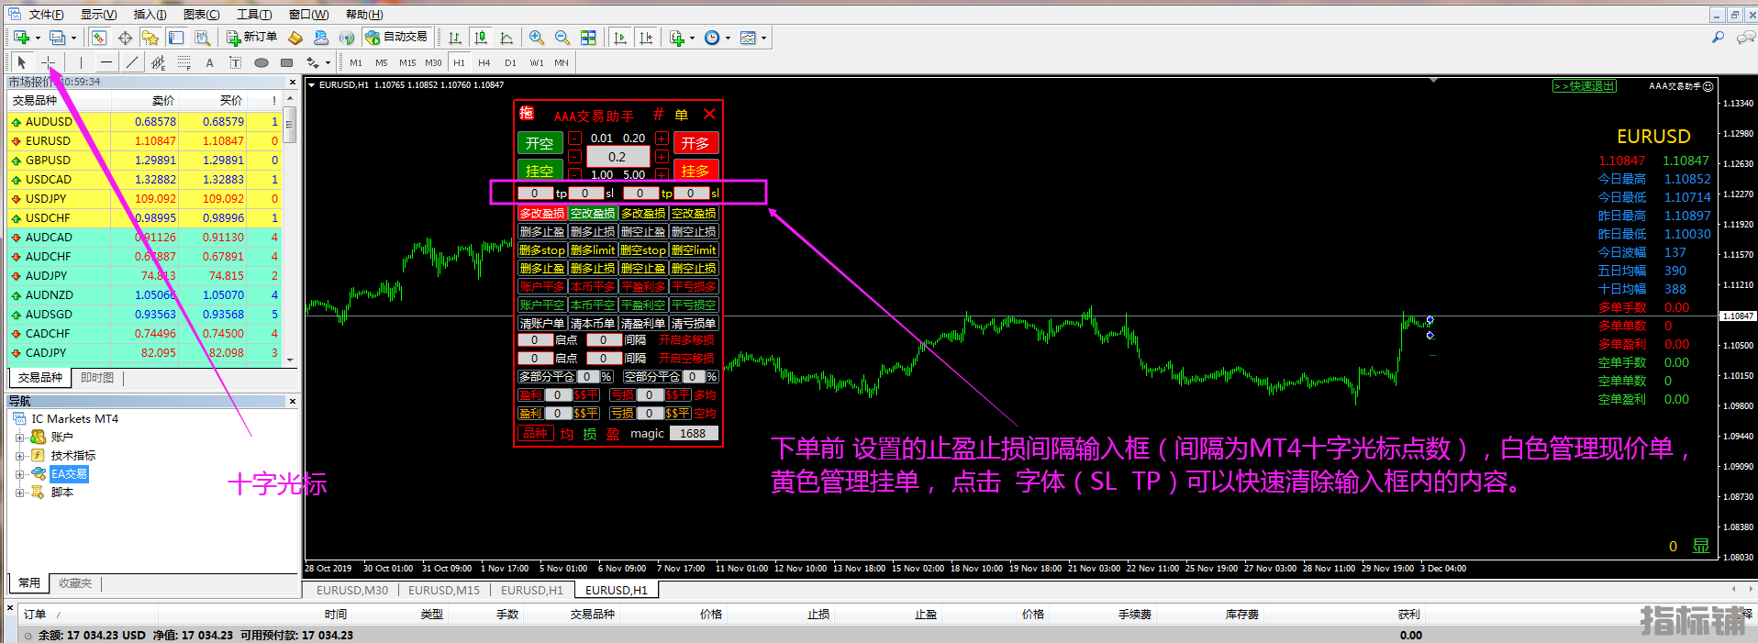
Task: Click the zoom out magnifier icon
Action: click(x=562, y=38)
